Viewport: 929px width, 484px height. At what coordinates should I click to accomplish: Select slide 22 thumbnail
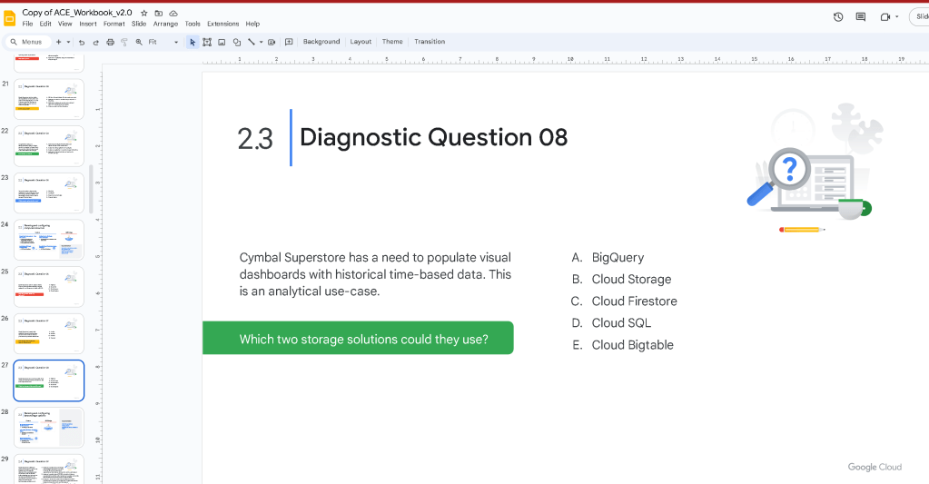(48, 145)
